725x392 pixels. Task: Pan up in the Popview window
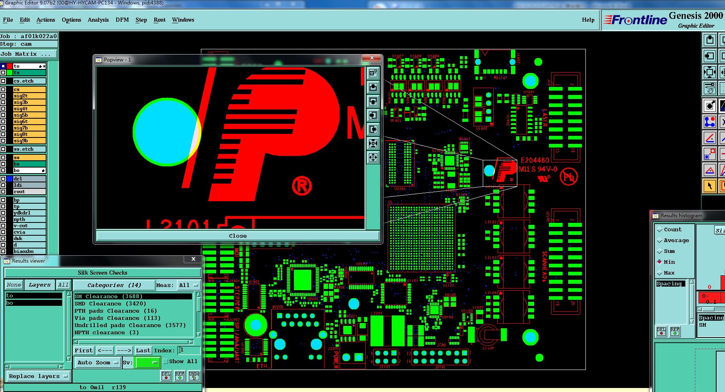pyautogui.click(x=373, y=87)
